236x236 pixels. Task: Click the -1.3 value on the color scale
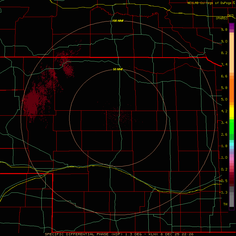[x=223, y=192]
